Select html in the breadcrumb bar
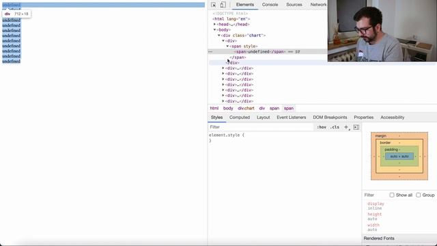 pyautogui.click(x=214, y=108)
